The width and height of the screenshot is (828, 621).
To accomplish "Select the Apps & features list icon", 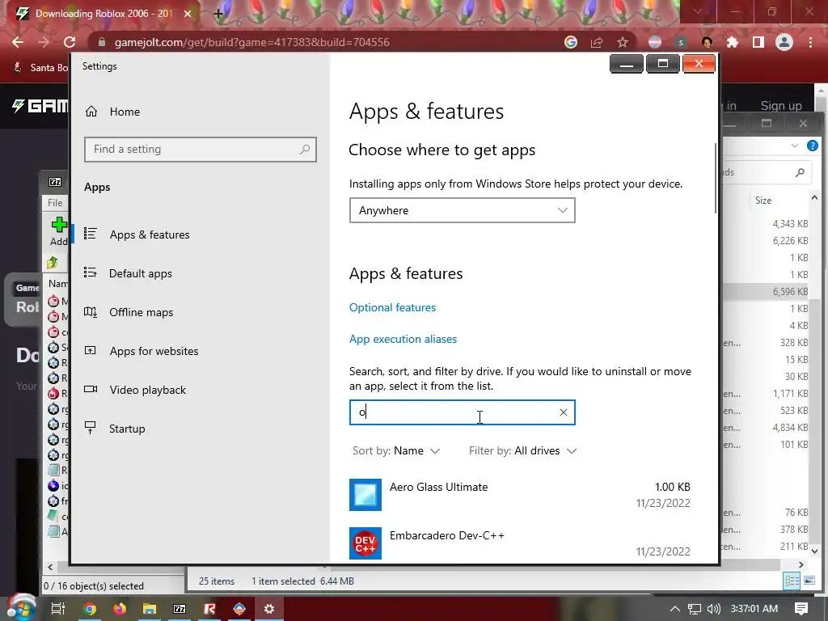I will tap(91, 234).
